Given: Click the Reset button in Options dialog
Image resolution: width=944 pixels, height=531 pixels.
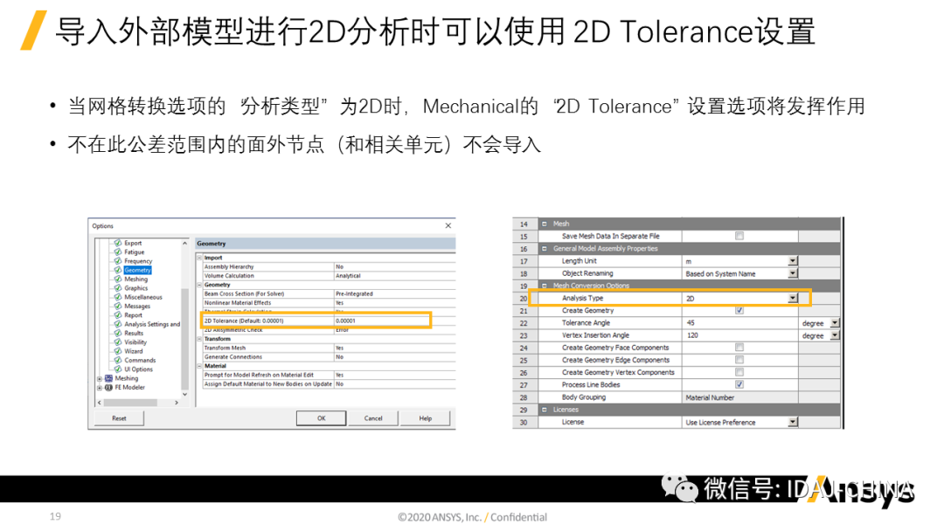Looking at the screenshot, I should [119, 418].
